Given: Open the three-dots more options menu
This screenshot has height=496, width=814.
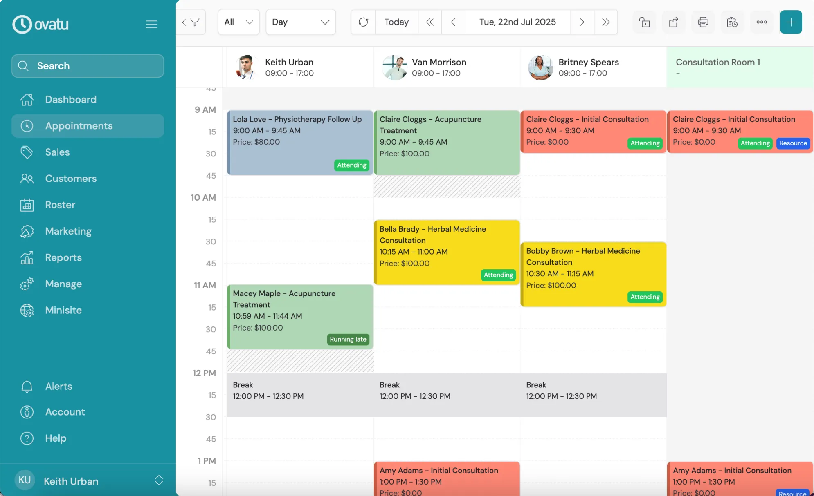Looking at the screenshot, I should [x=761, y=22].
